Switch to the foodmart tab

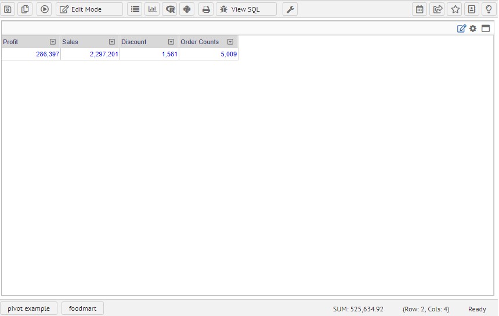[x=82, y=308]
